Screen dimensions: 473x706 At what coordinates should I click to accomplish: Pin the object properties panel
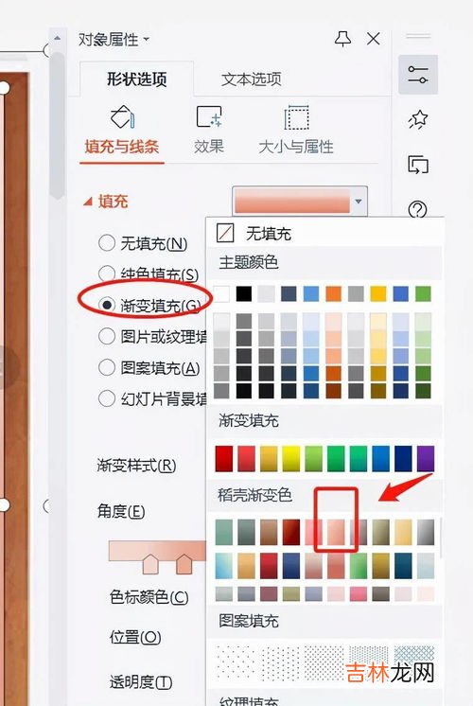tap(343, 39)
